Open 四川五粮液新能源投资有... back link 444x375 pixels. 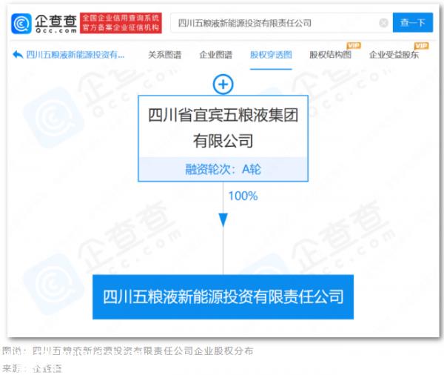tap(75, 54)
